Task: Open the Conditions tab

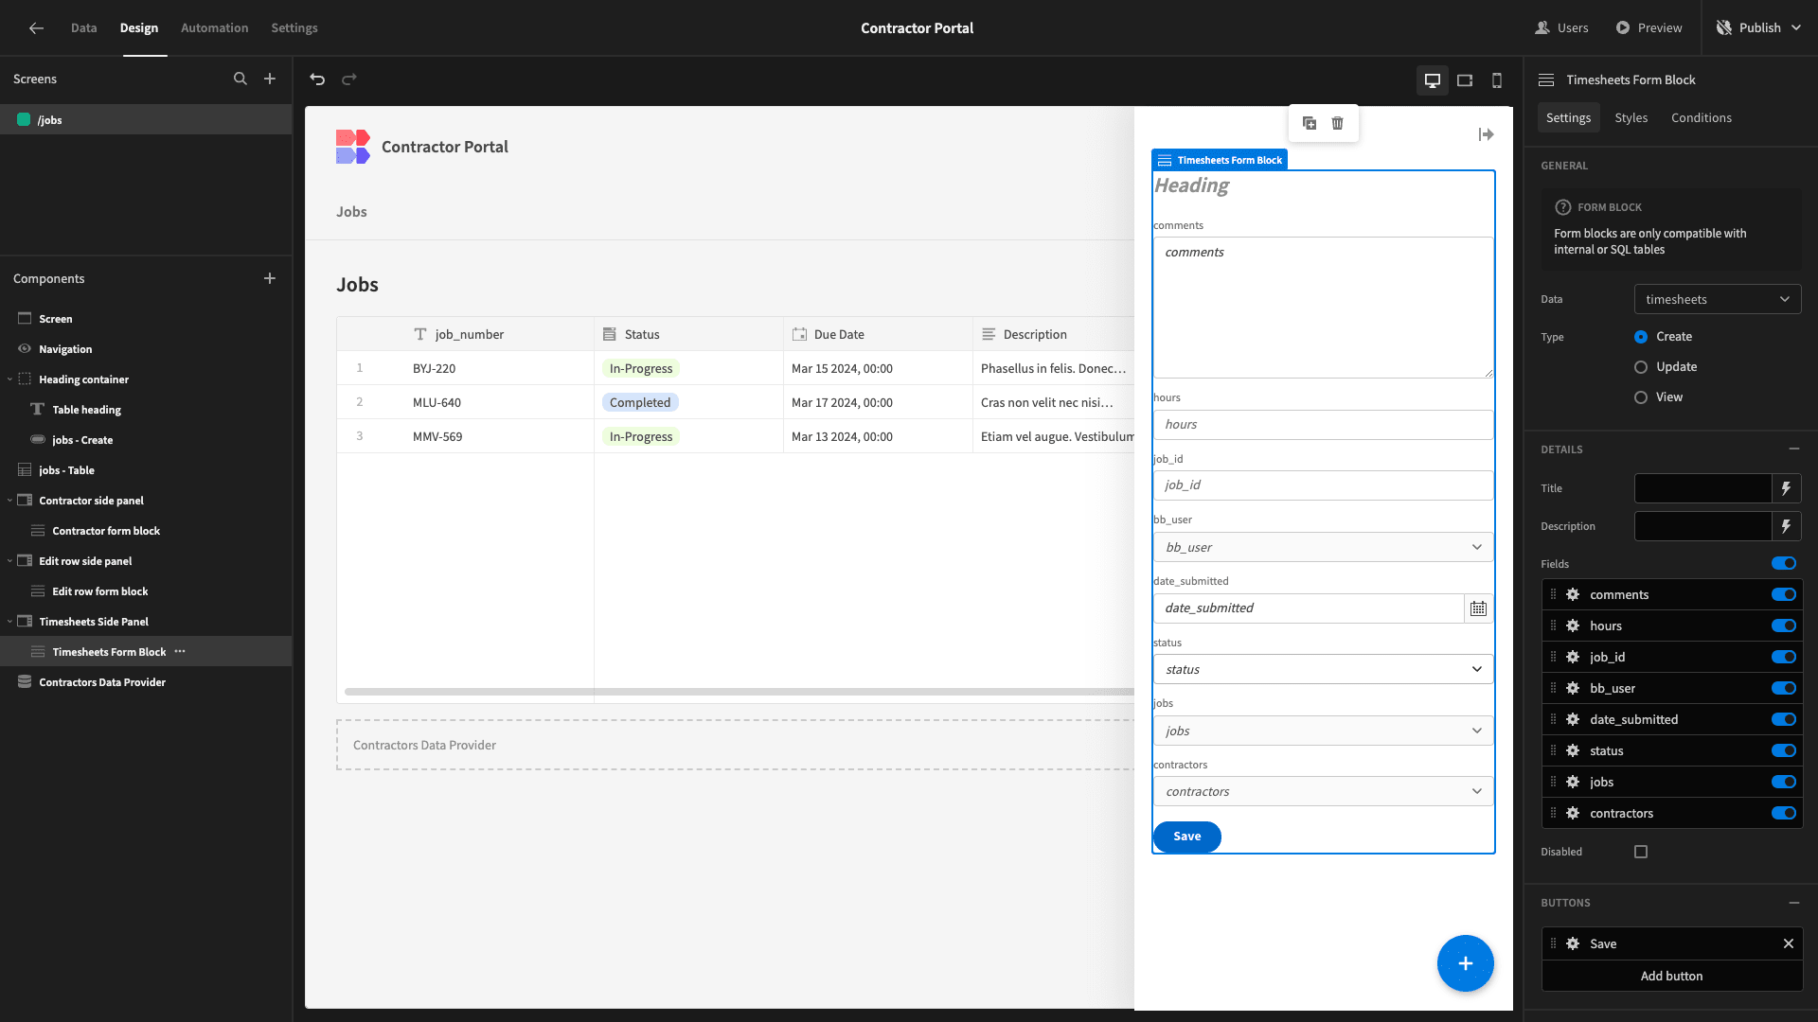Action: (x=1701, y=118)
